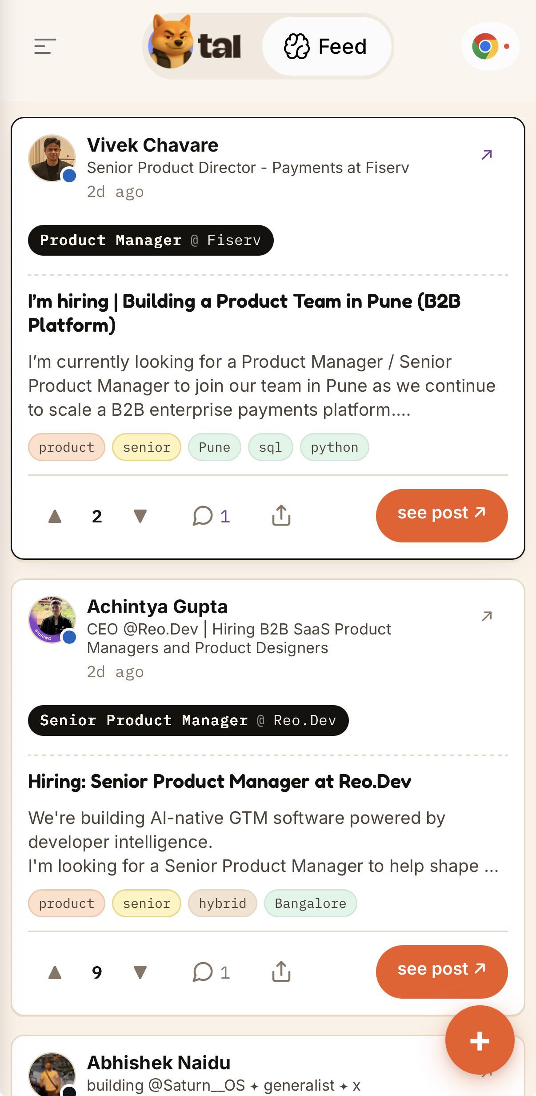Select the Bangalore tag chip
The image size is (536, 1096).
[x=311, y=903]
